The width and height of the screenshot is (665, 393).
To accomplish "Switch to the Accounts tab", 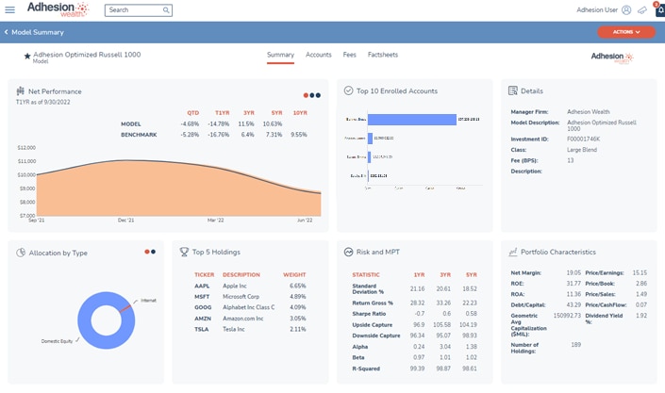I will tap(319, 55).
